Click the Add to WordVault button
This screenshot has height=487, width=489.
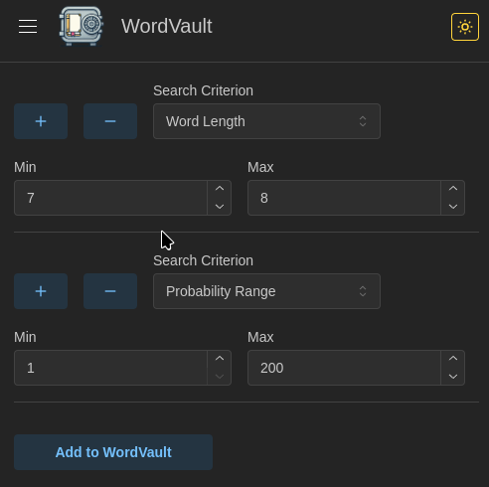click(113, 452)
